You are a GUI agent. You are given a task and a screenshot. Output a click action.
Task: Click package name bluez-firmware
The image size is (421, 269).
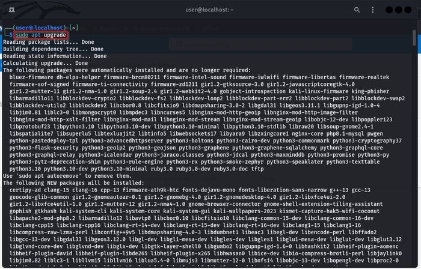point(31,77)
